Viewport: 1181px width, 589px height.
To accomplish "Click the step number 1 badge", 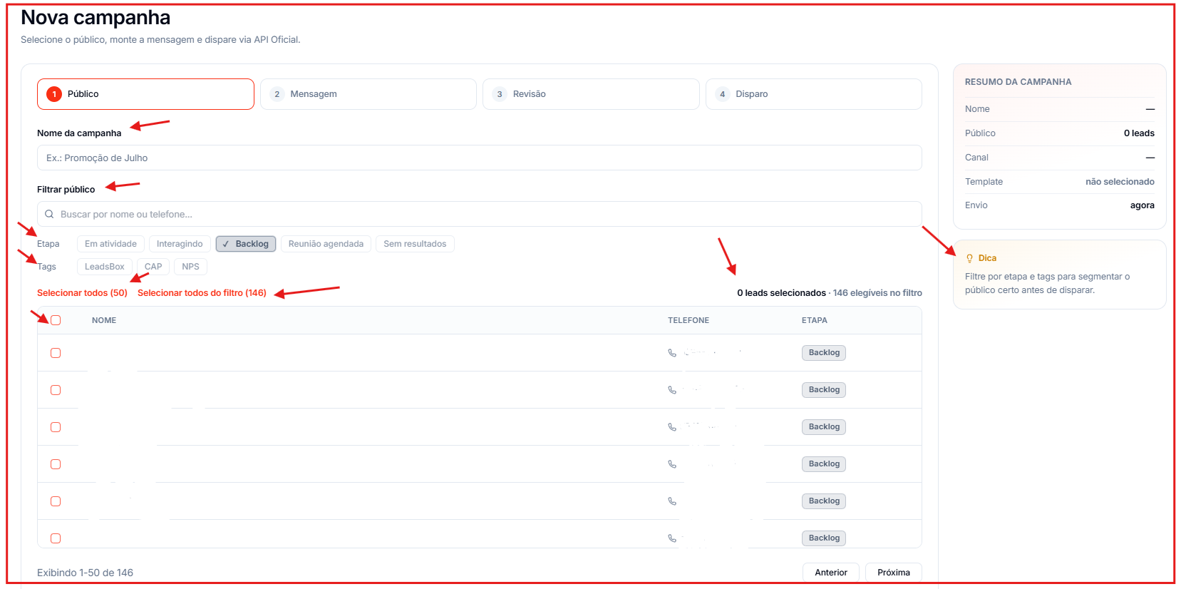I will click(x=54, y=94).
